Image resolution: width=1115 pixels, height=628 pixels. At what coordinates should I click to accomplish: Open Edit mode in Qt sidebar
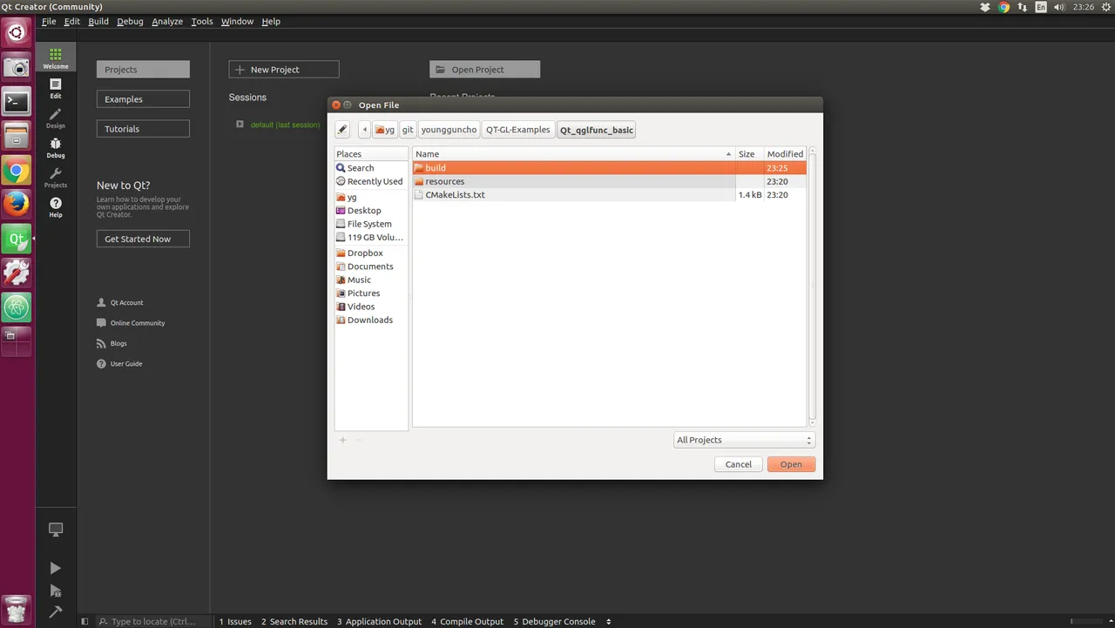pyautogui.click(x=56, y=88)
